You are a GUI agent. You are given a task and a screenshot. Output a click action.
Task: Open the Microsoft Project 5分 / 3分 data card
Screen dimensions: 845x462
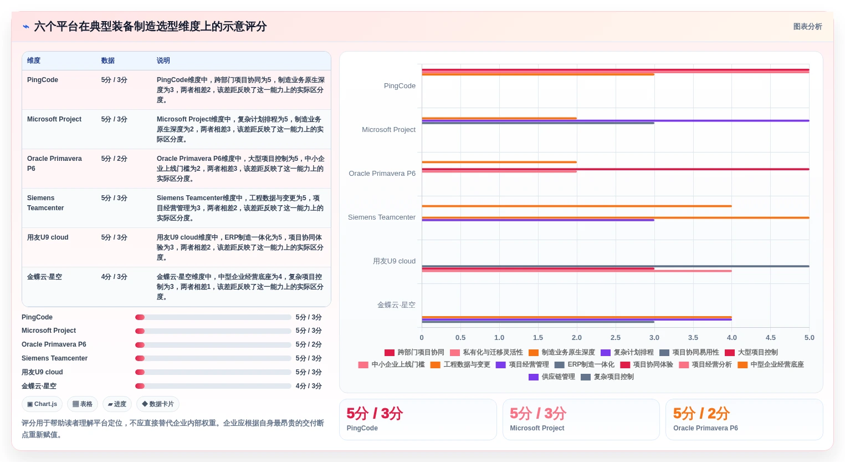pos(581,419)
